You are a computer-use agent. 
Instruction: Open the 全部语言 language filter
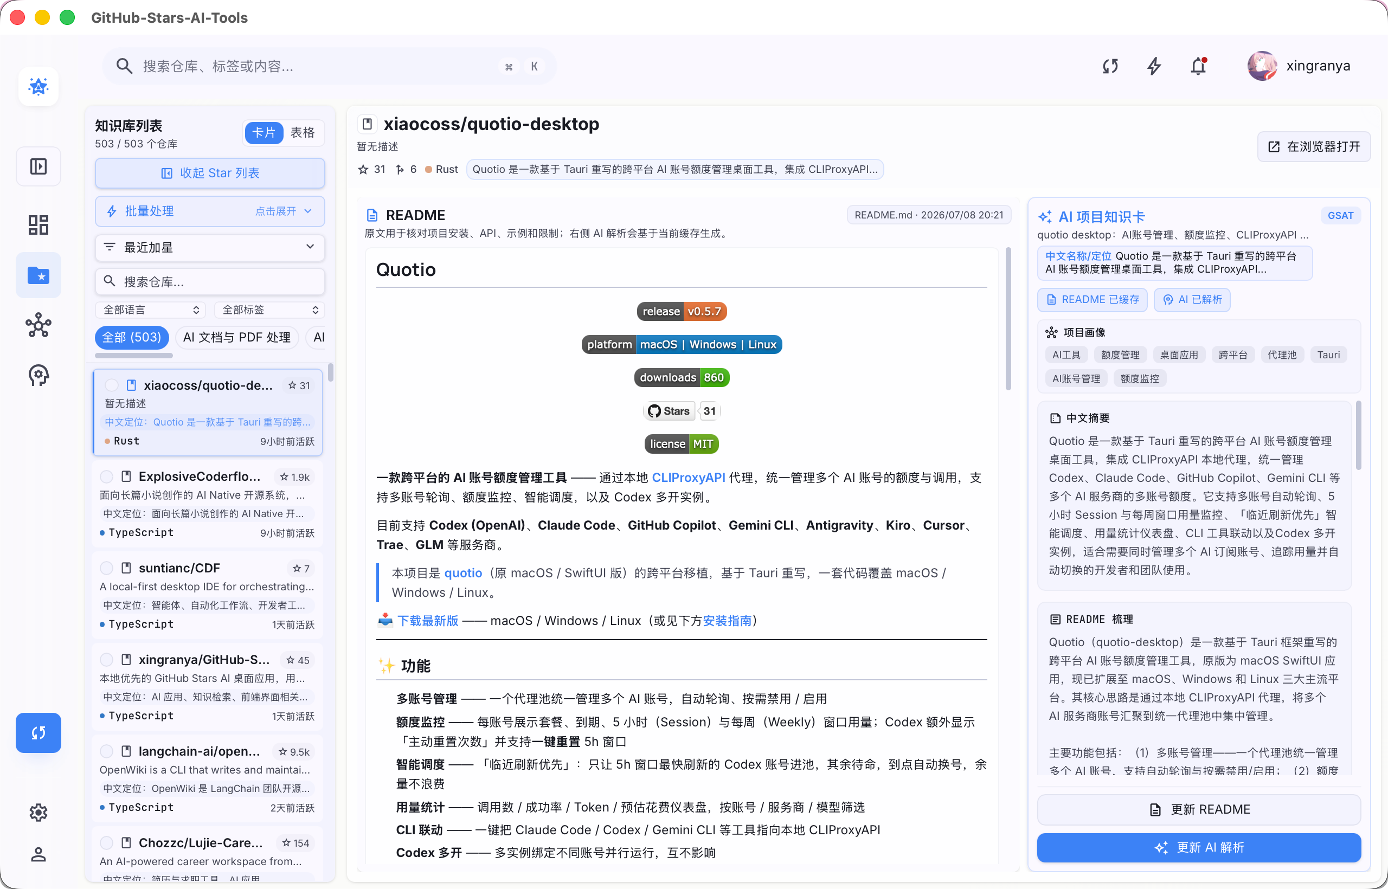(151, 310)
